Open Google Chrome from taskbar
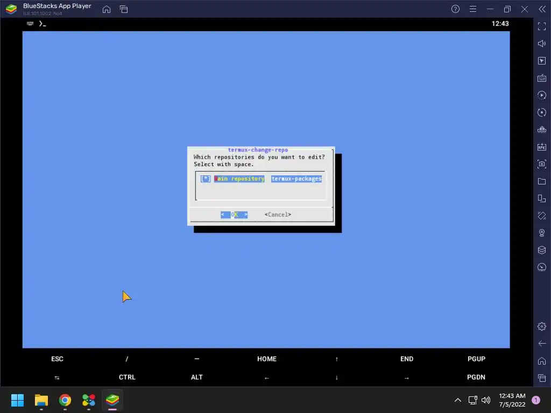This screenshot has width=551, height=413. [65, 400]
